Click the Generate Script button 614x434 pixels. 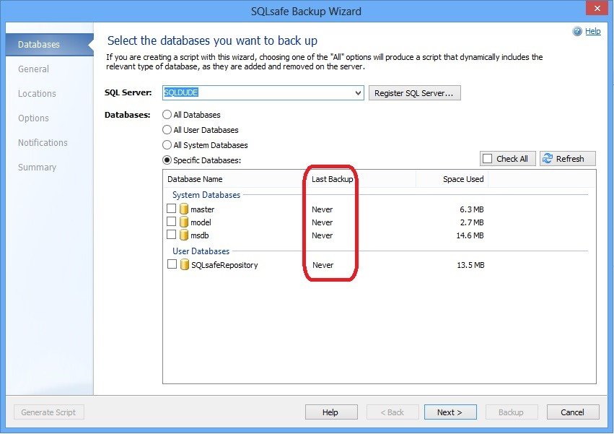49,412
